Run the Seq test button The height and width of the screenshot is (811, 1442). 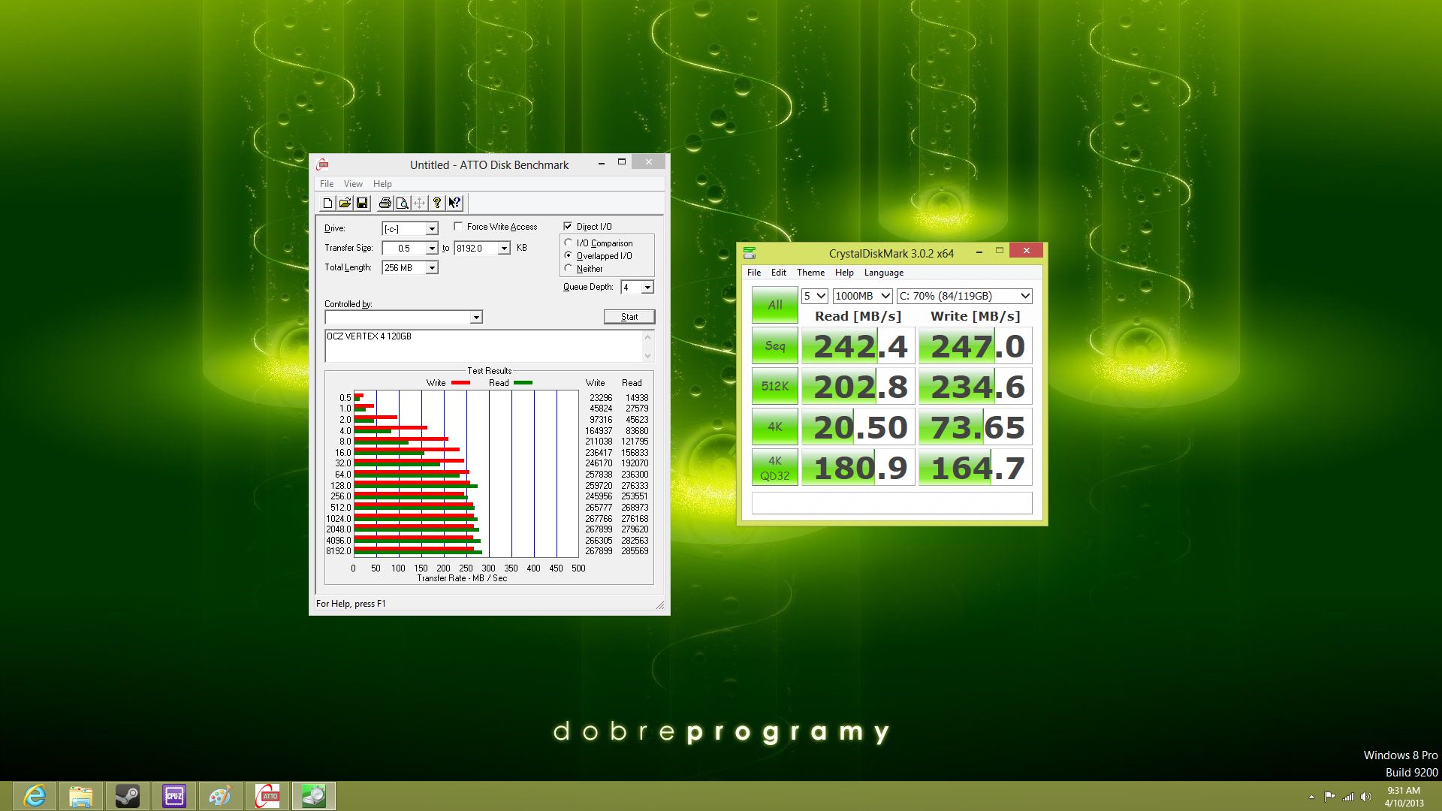tap(775, 346)
